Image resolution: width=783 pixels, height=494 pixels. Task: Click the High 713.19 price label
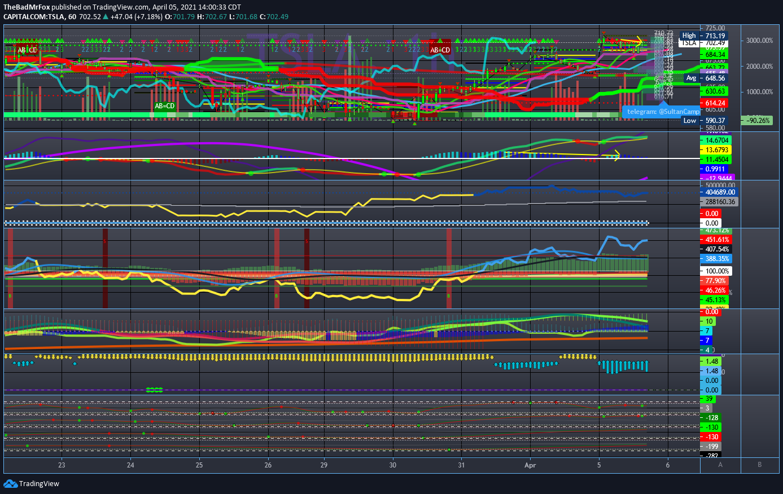tap(704, 36)
